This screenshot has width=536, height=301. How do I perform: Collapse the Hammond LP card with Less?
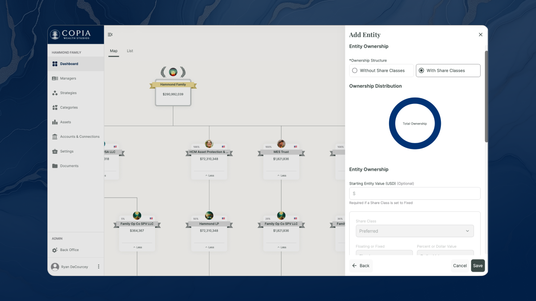(x=209, y=247)
